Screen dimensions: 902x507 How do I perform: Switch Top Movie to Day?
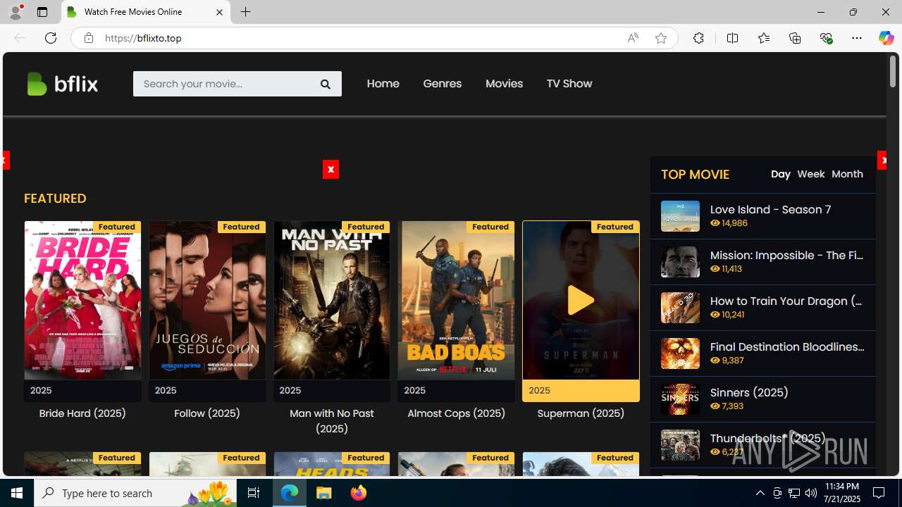780,174
